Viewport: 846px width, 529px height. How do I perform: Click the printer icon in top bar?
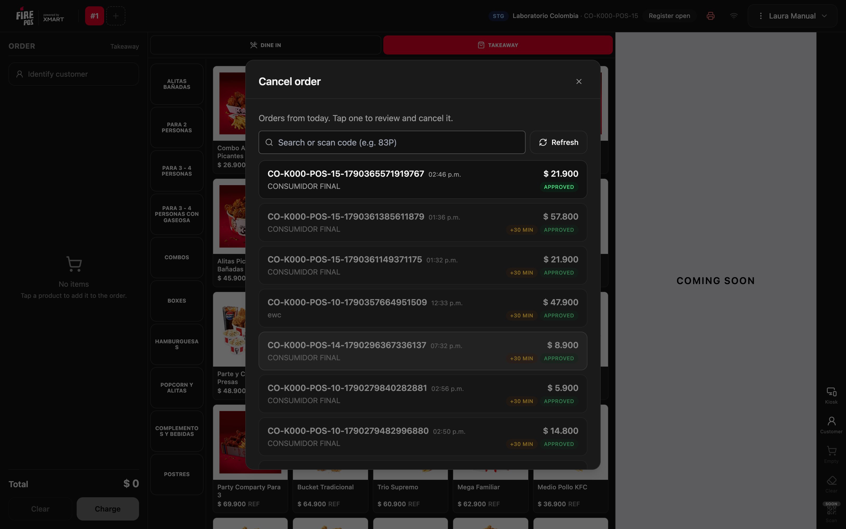click(x=710, y=16)
